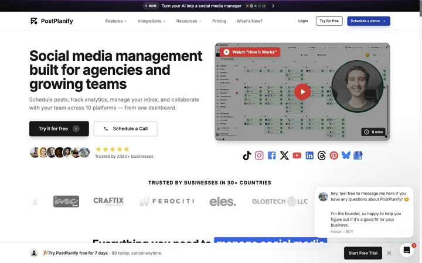Open the TikTok platform icon
The height and width of the screenshot is (263, 422).
247,155
